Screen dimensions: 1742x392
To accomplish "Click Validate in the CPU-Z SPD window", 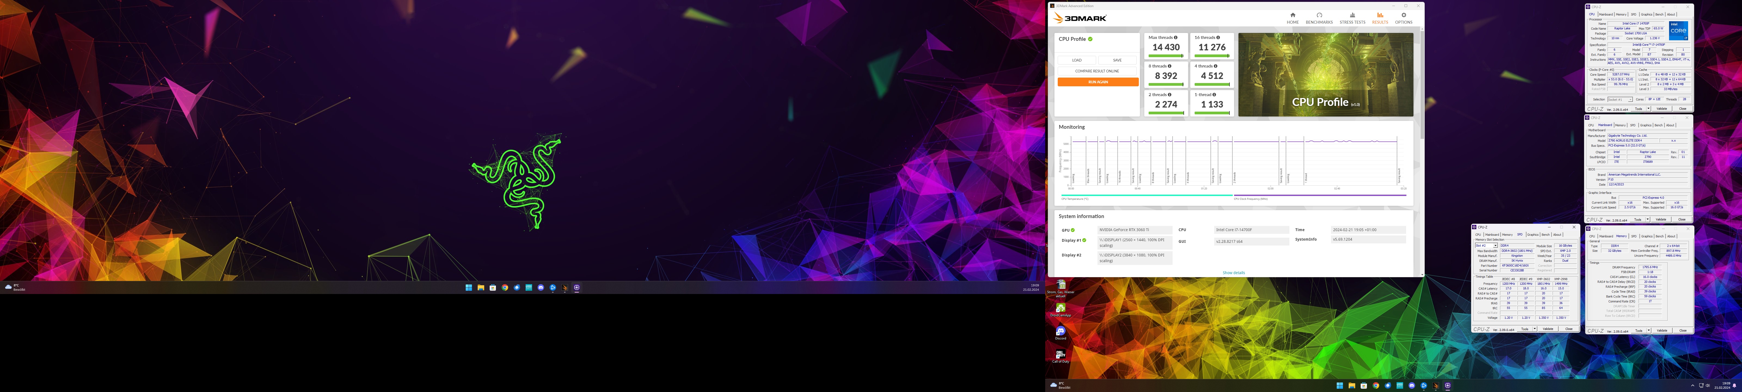I will pos(1548,329).
